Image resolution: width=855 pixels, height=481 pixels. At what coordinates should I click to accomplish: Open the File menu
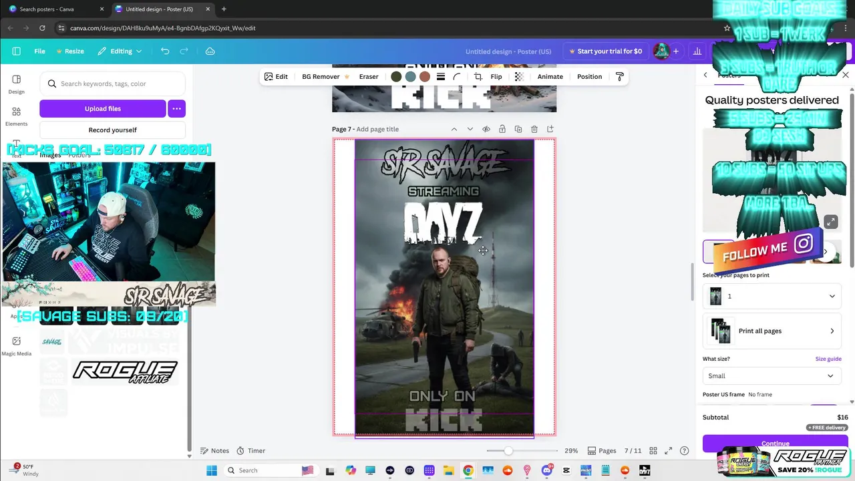point(40,51)
